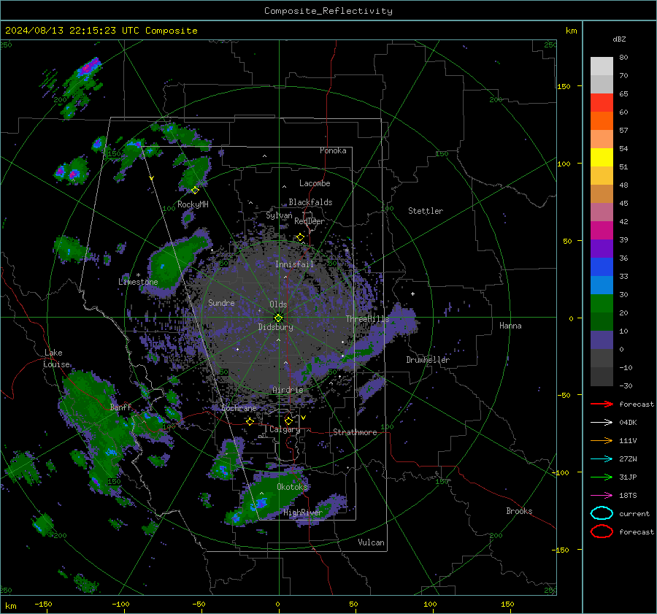Click the Lacombe label
Viewport: 657px width, 614px height.
pyautogui.click(x=315, y=183)
